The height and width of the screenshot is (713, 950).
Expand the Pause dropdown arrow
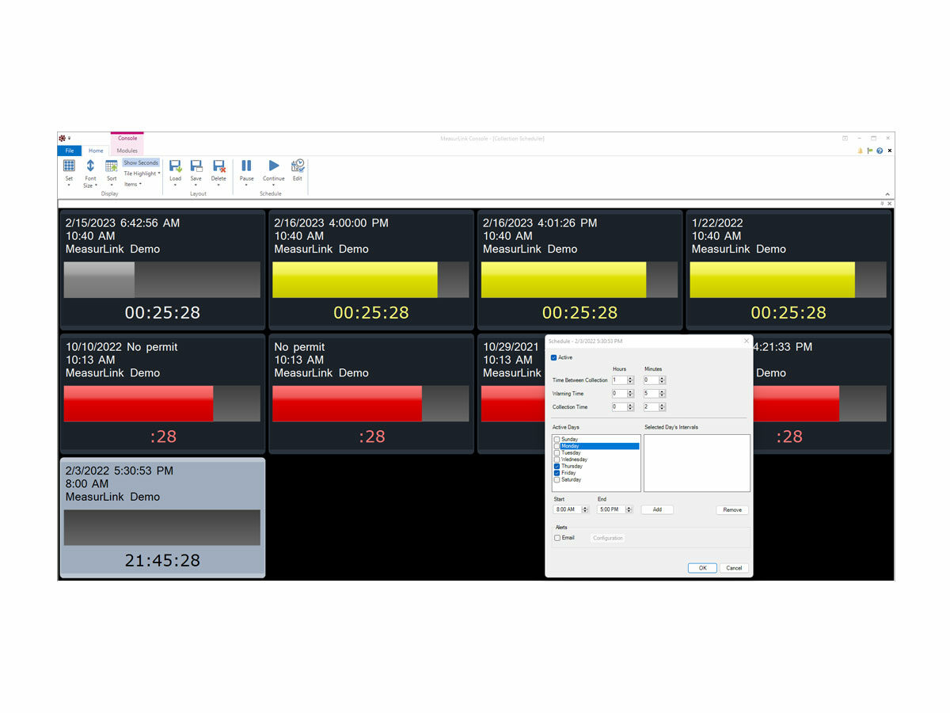[x=246, y=185]
